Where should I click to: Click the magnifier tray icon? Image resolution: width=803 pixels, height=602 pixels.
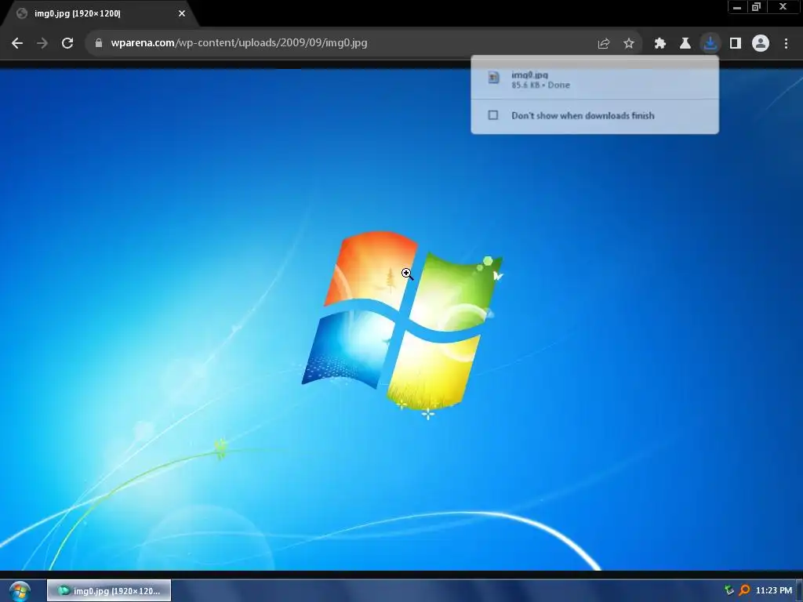coord(744,591)
